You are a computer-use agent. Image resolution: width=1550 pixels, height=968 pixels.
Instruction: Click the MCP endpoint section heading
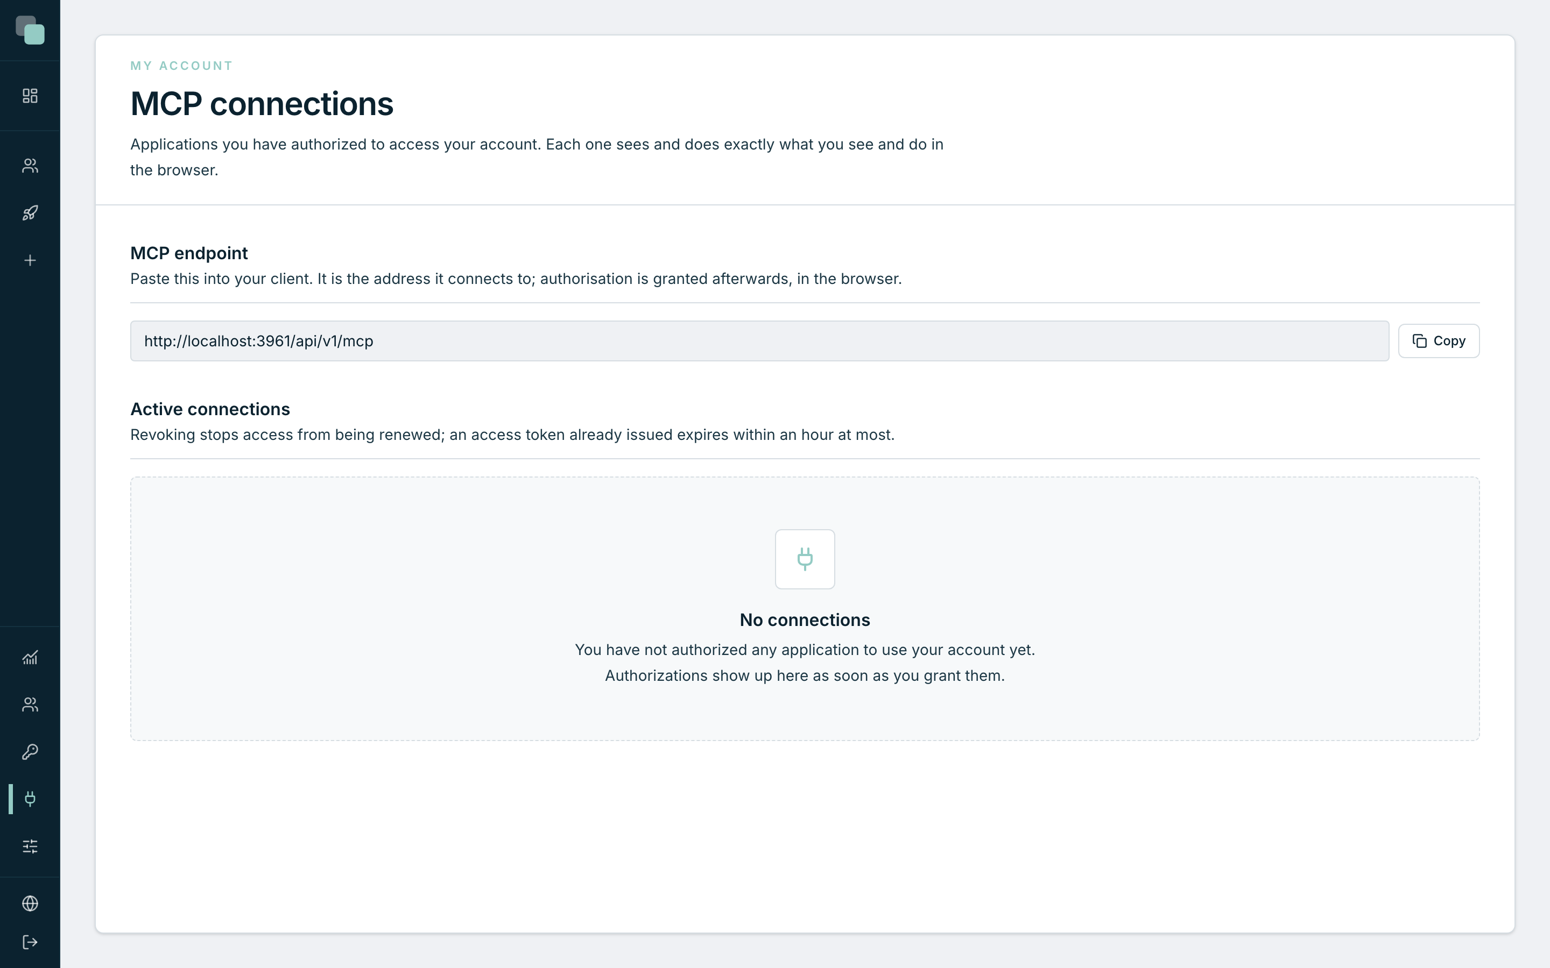(189, 253)
